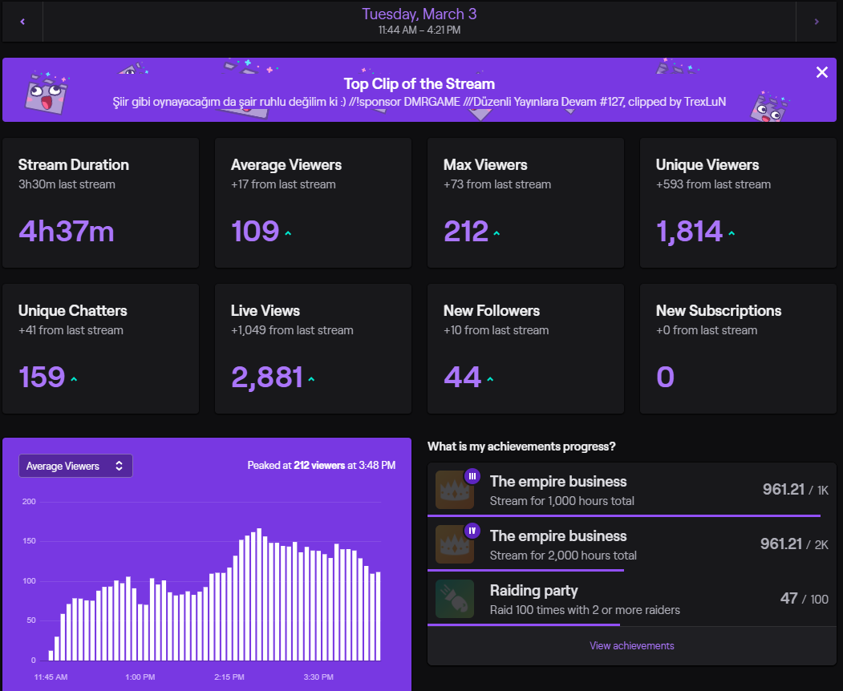
Task: Click the View achievements link
Action: tap(632, 646)
